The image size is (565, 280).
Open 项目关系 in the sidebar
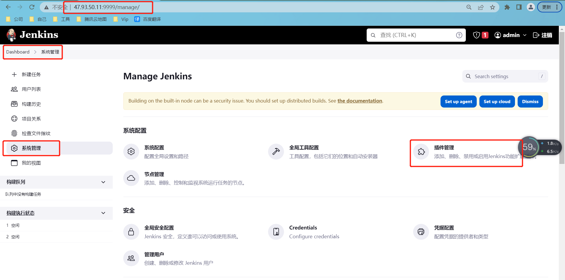31,119
